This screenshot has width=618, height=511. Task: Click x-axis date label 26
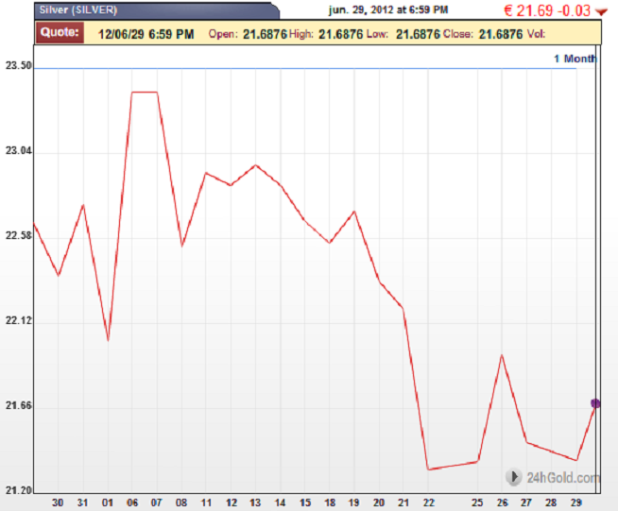pyautogui.click(x=502, y=502)
